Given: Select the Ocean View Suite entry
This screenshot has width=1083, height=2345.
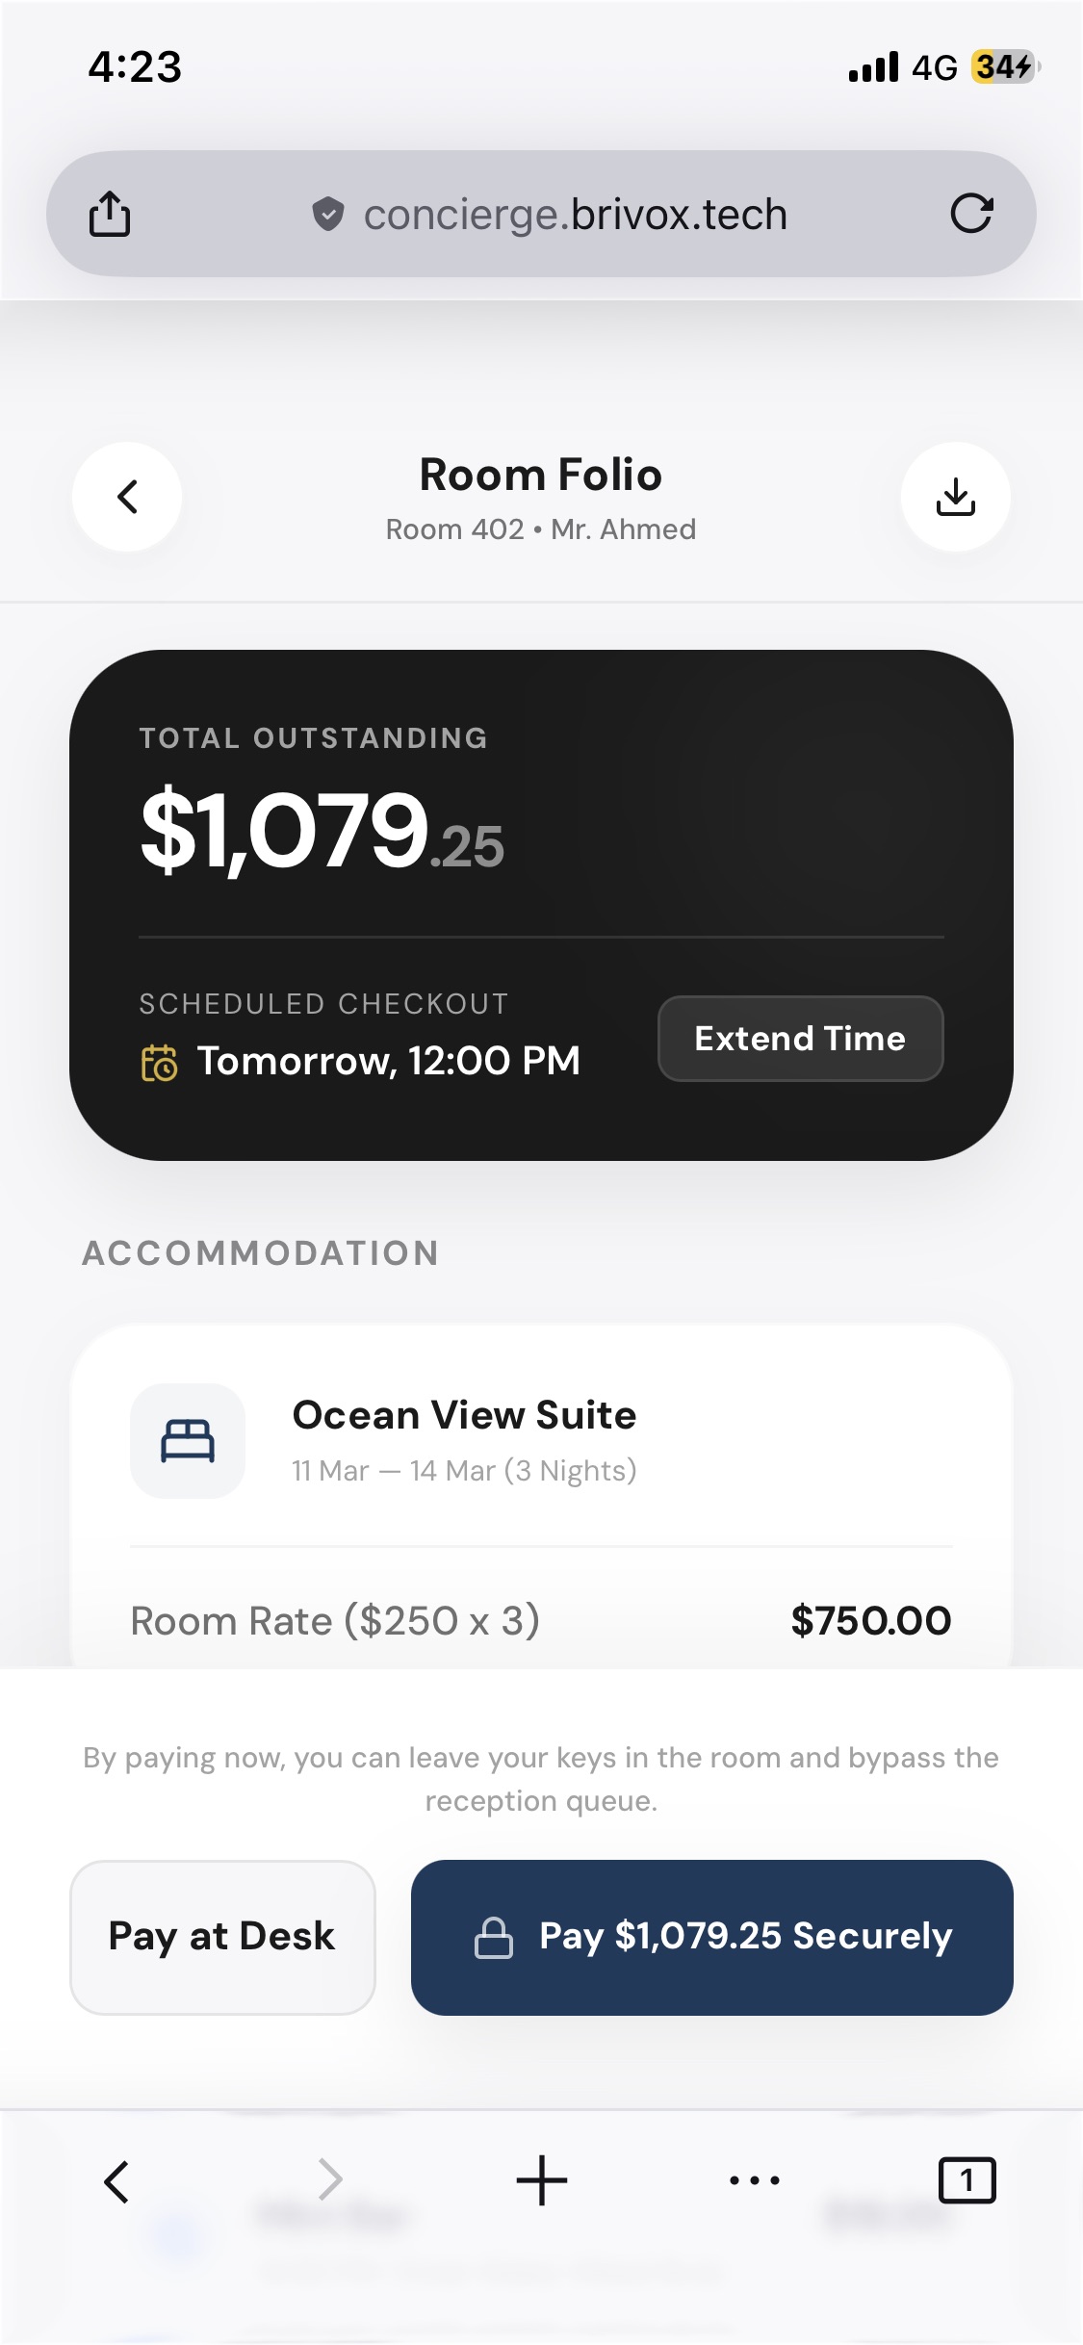Looking at the screenshot, I should click(x=464, y=1416).
